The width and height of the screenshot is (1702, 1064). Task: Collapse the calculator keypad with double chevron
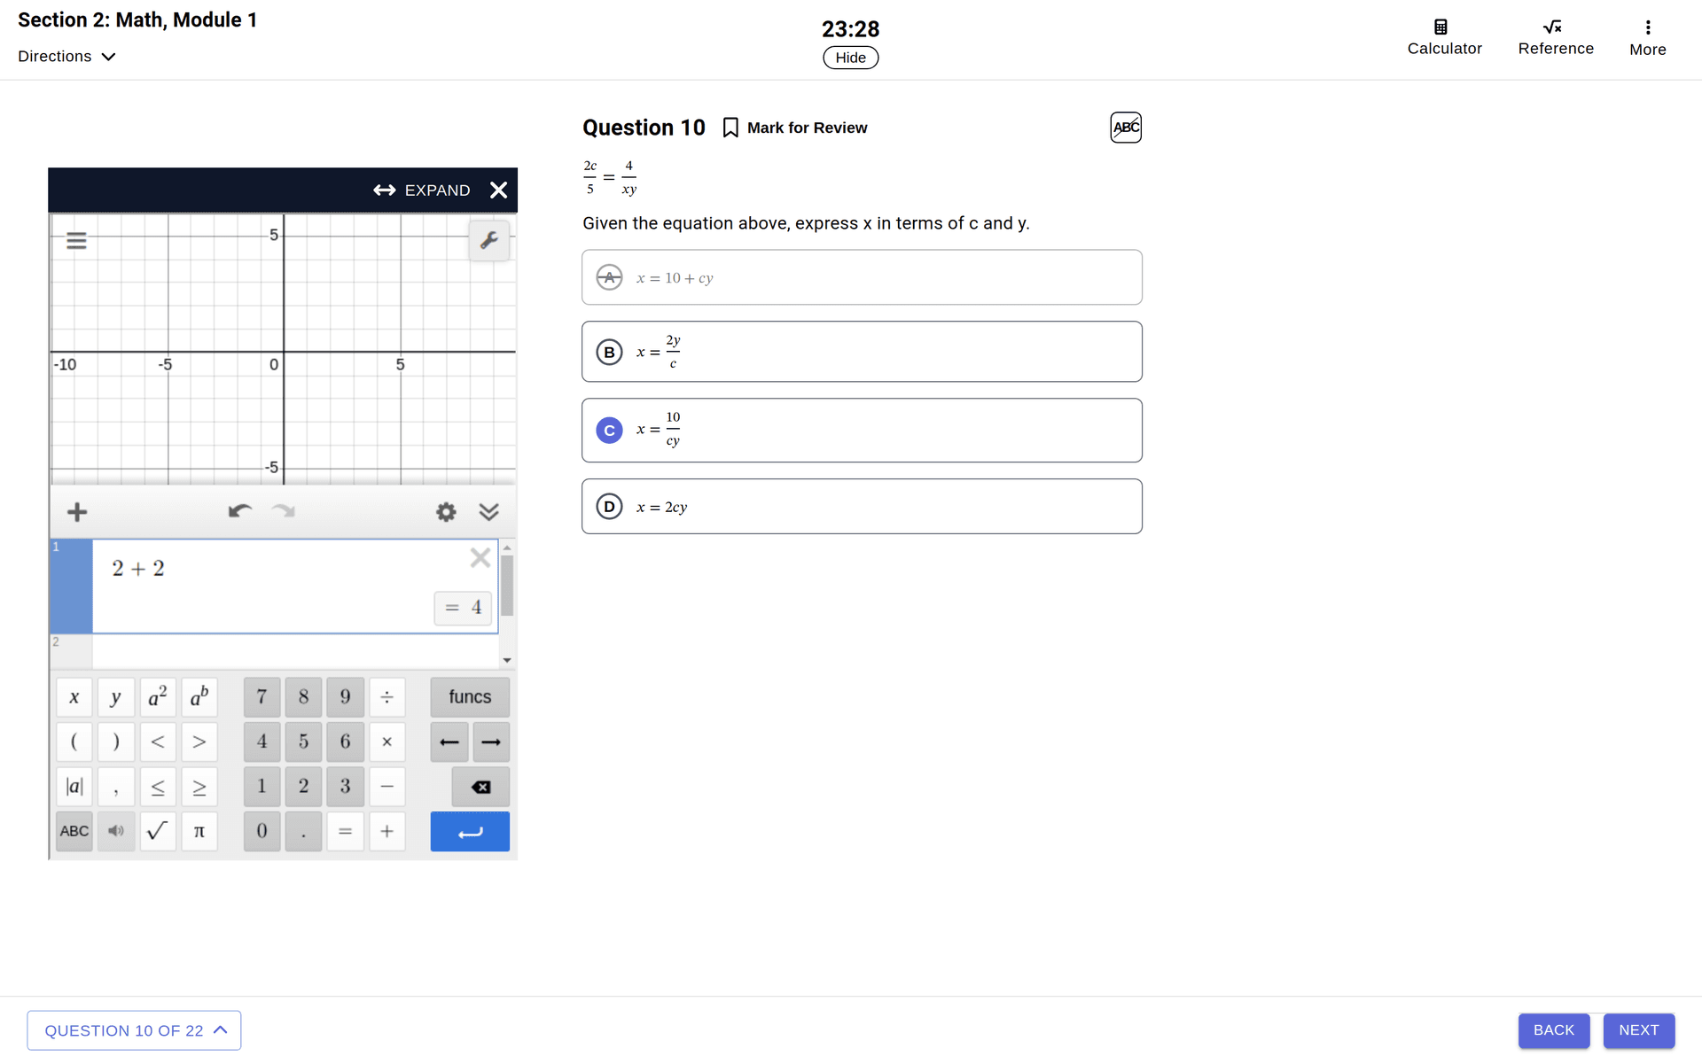pyautogui.click(x=488, y=512)
